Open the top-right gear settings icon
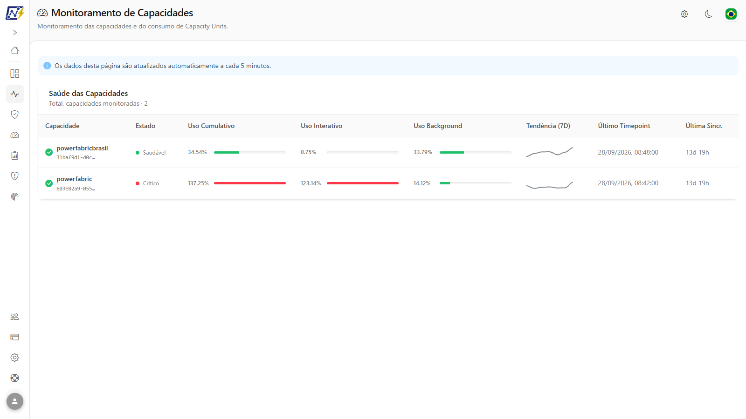Screen dimensions: 746x419 (x=684, y=14)
